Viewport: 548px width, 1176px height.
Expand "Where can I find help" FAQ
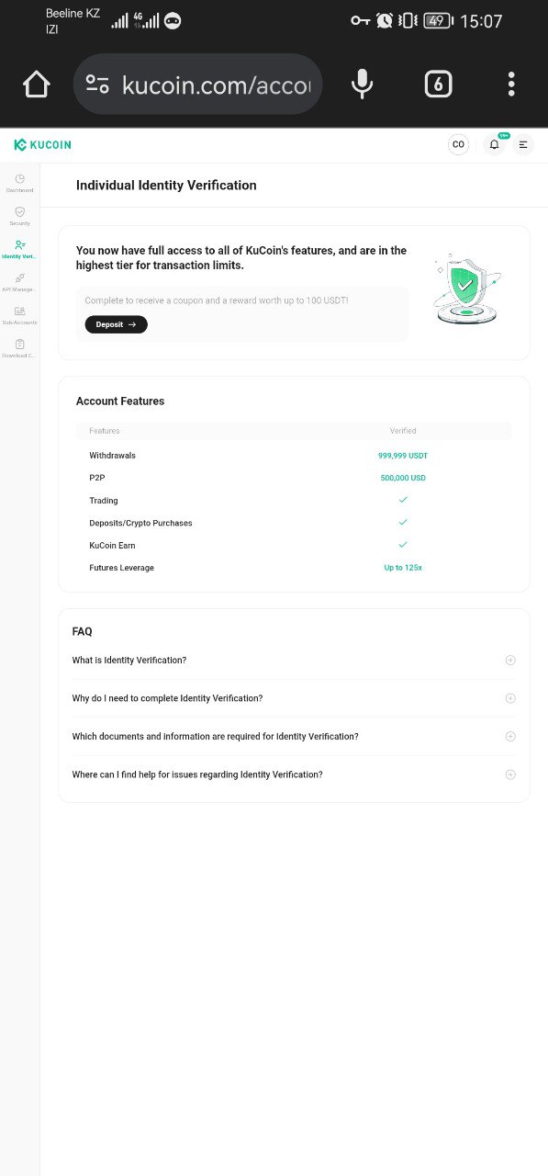294,775
